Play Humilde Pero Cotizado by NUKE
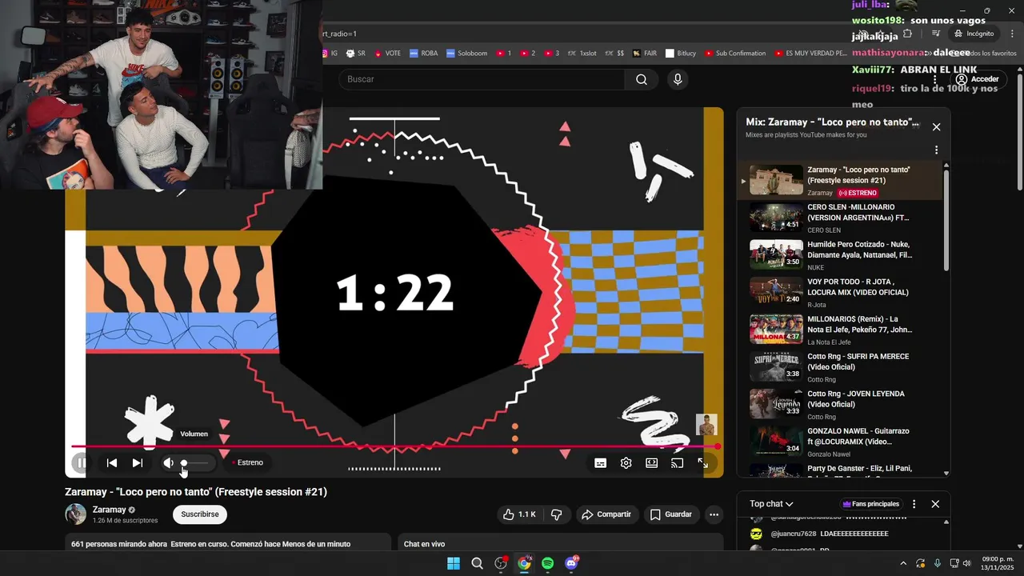Image resolution: width=1024 pixels, height=576 pixels. click(x=840, y=255)
